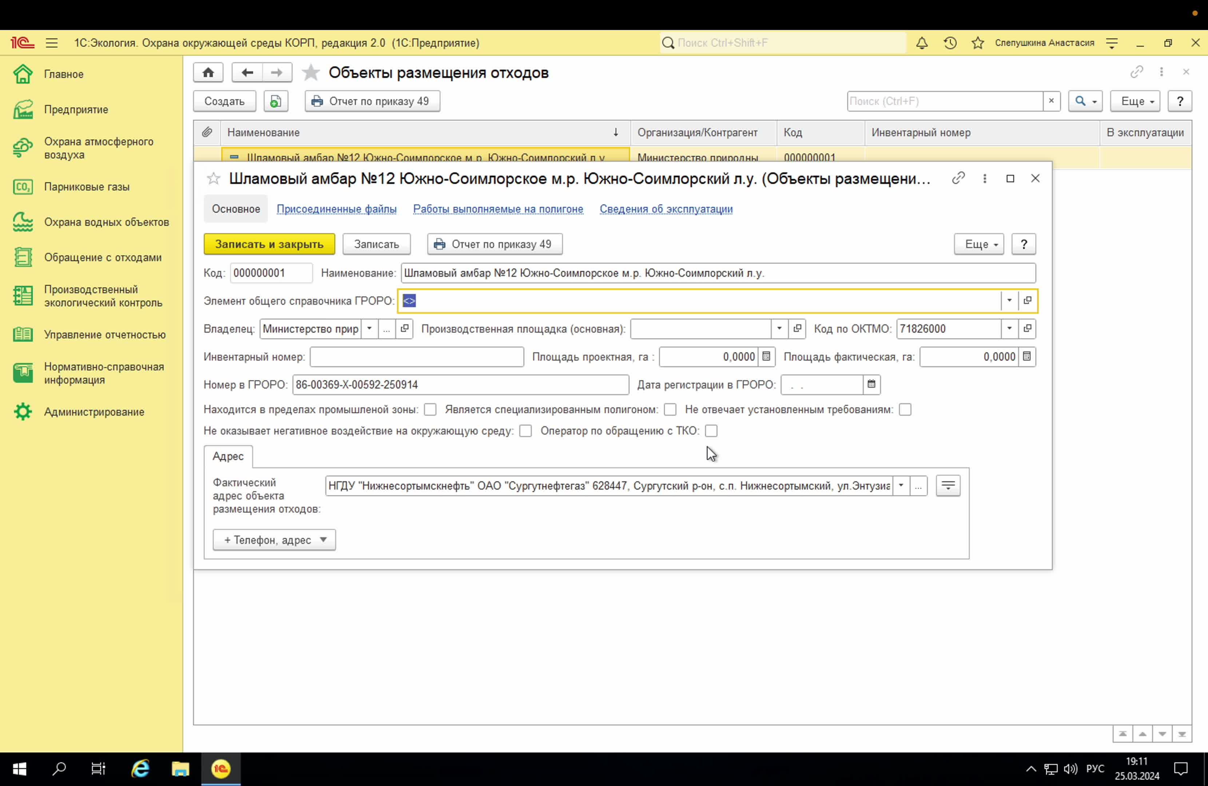The image size is (1208, 786).
Task: Sort list by 'Наименование' column header
Action: pyautogui.click(x=425, y=132)
